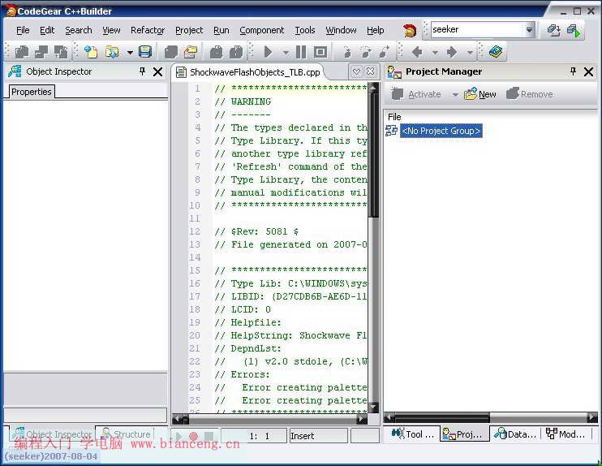Image resolution: width=602 pixels, height=466 pixels.
Task: Open the Project menu
Action: click(189, 30)
